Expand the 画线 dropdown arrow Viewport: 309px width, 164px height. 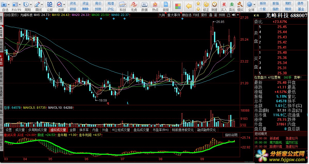click(x=42, y=4)
